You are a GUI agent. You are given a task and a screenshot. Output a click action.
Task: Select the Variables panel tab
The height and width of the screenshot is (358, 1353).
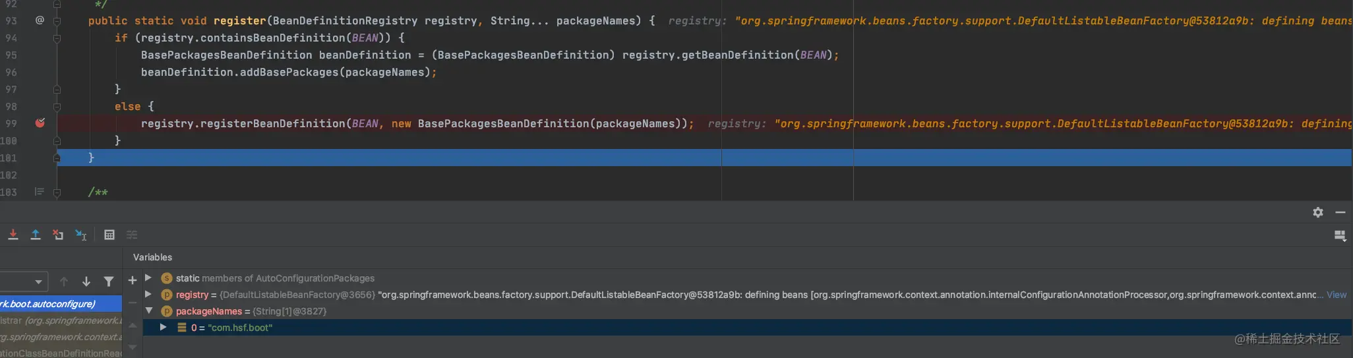152,257
